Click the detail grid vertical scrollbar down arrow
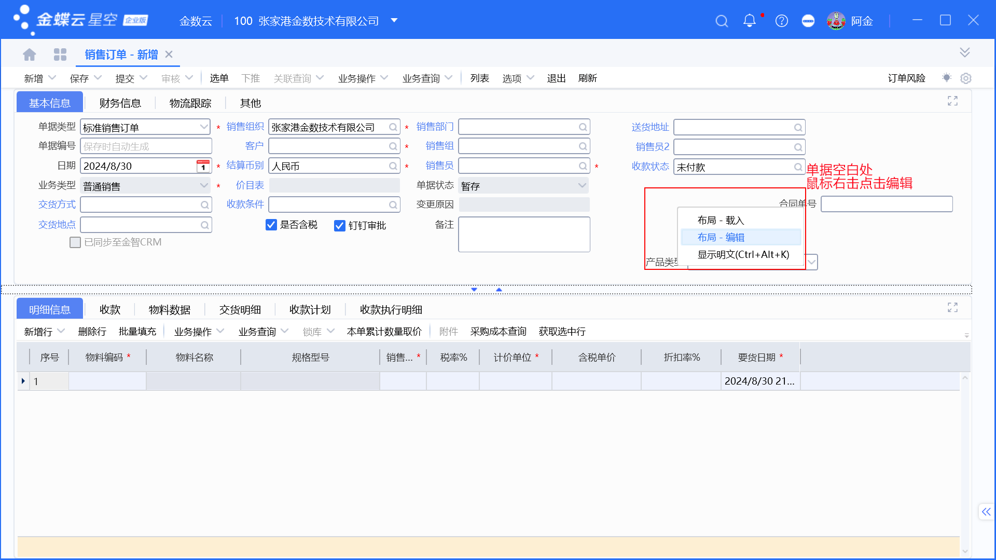The image size is (996, 560). pos(965,551)
